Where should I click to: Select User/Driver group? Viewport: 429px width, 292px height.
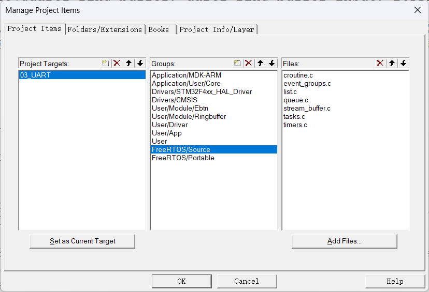tap(214, 125)
